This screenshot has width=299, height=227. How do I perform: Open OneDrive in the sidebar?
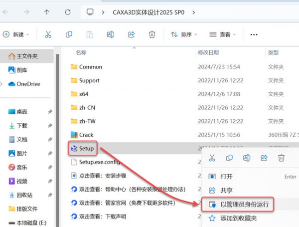tap(24, 84)
